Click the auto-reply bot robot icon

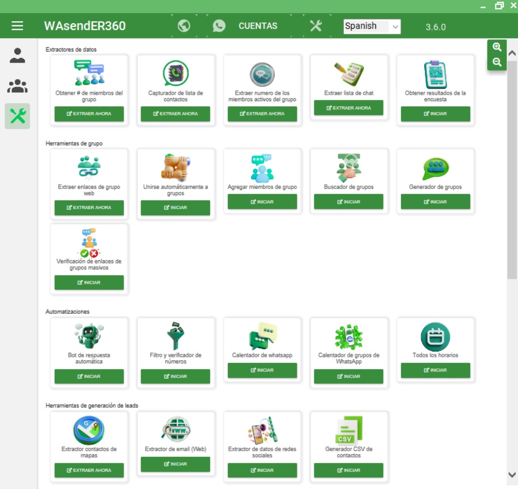tap(89, 336)
